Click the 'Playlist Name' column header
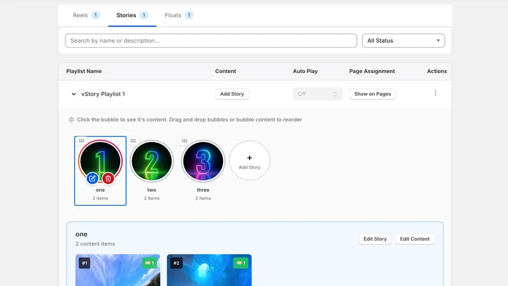Viewport: 508px width, 286px height. (84, 71)
